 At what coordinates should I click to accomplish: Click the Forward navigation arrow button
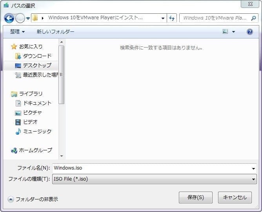(20, 18)
